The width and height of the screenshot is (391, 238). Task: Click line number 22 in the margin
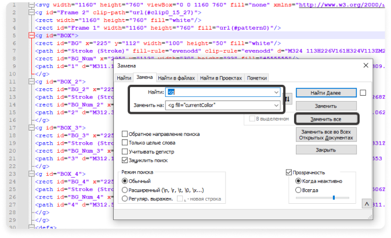tap(12, 166)
